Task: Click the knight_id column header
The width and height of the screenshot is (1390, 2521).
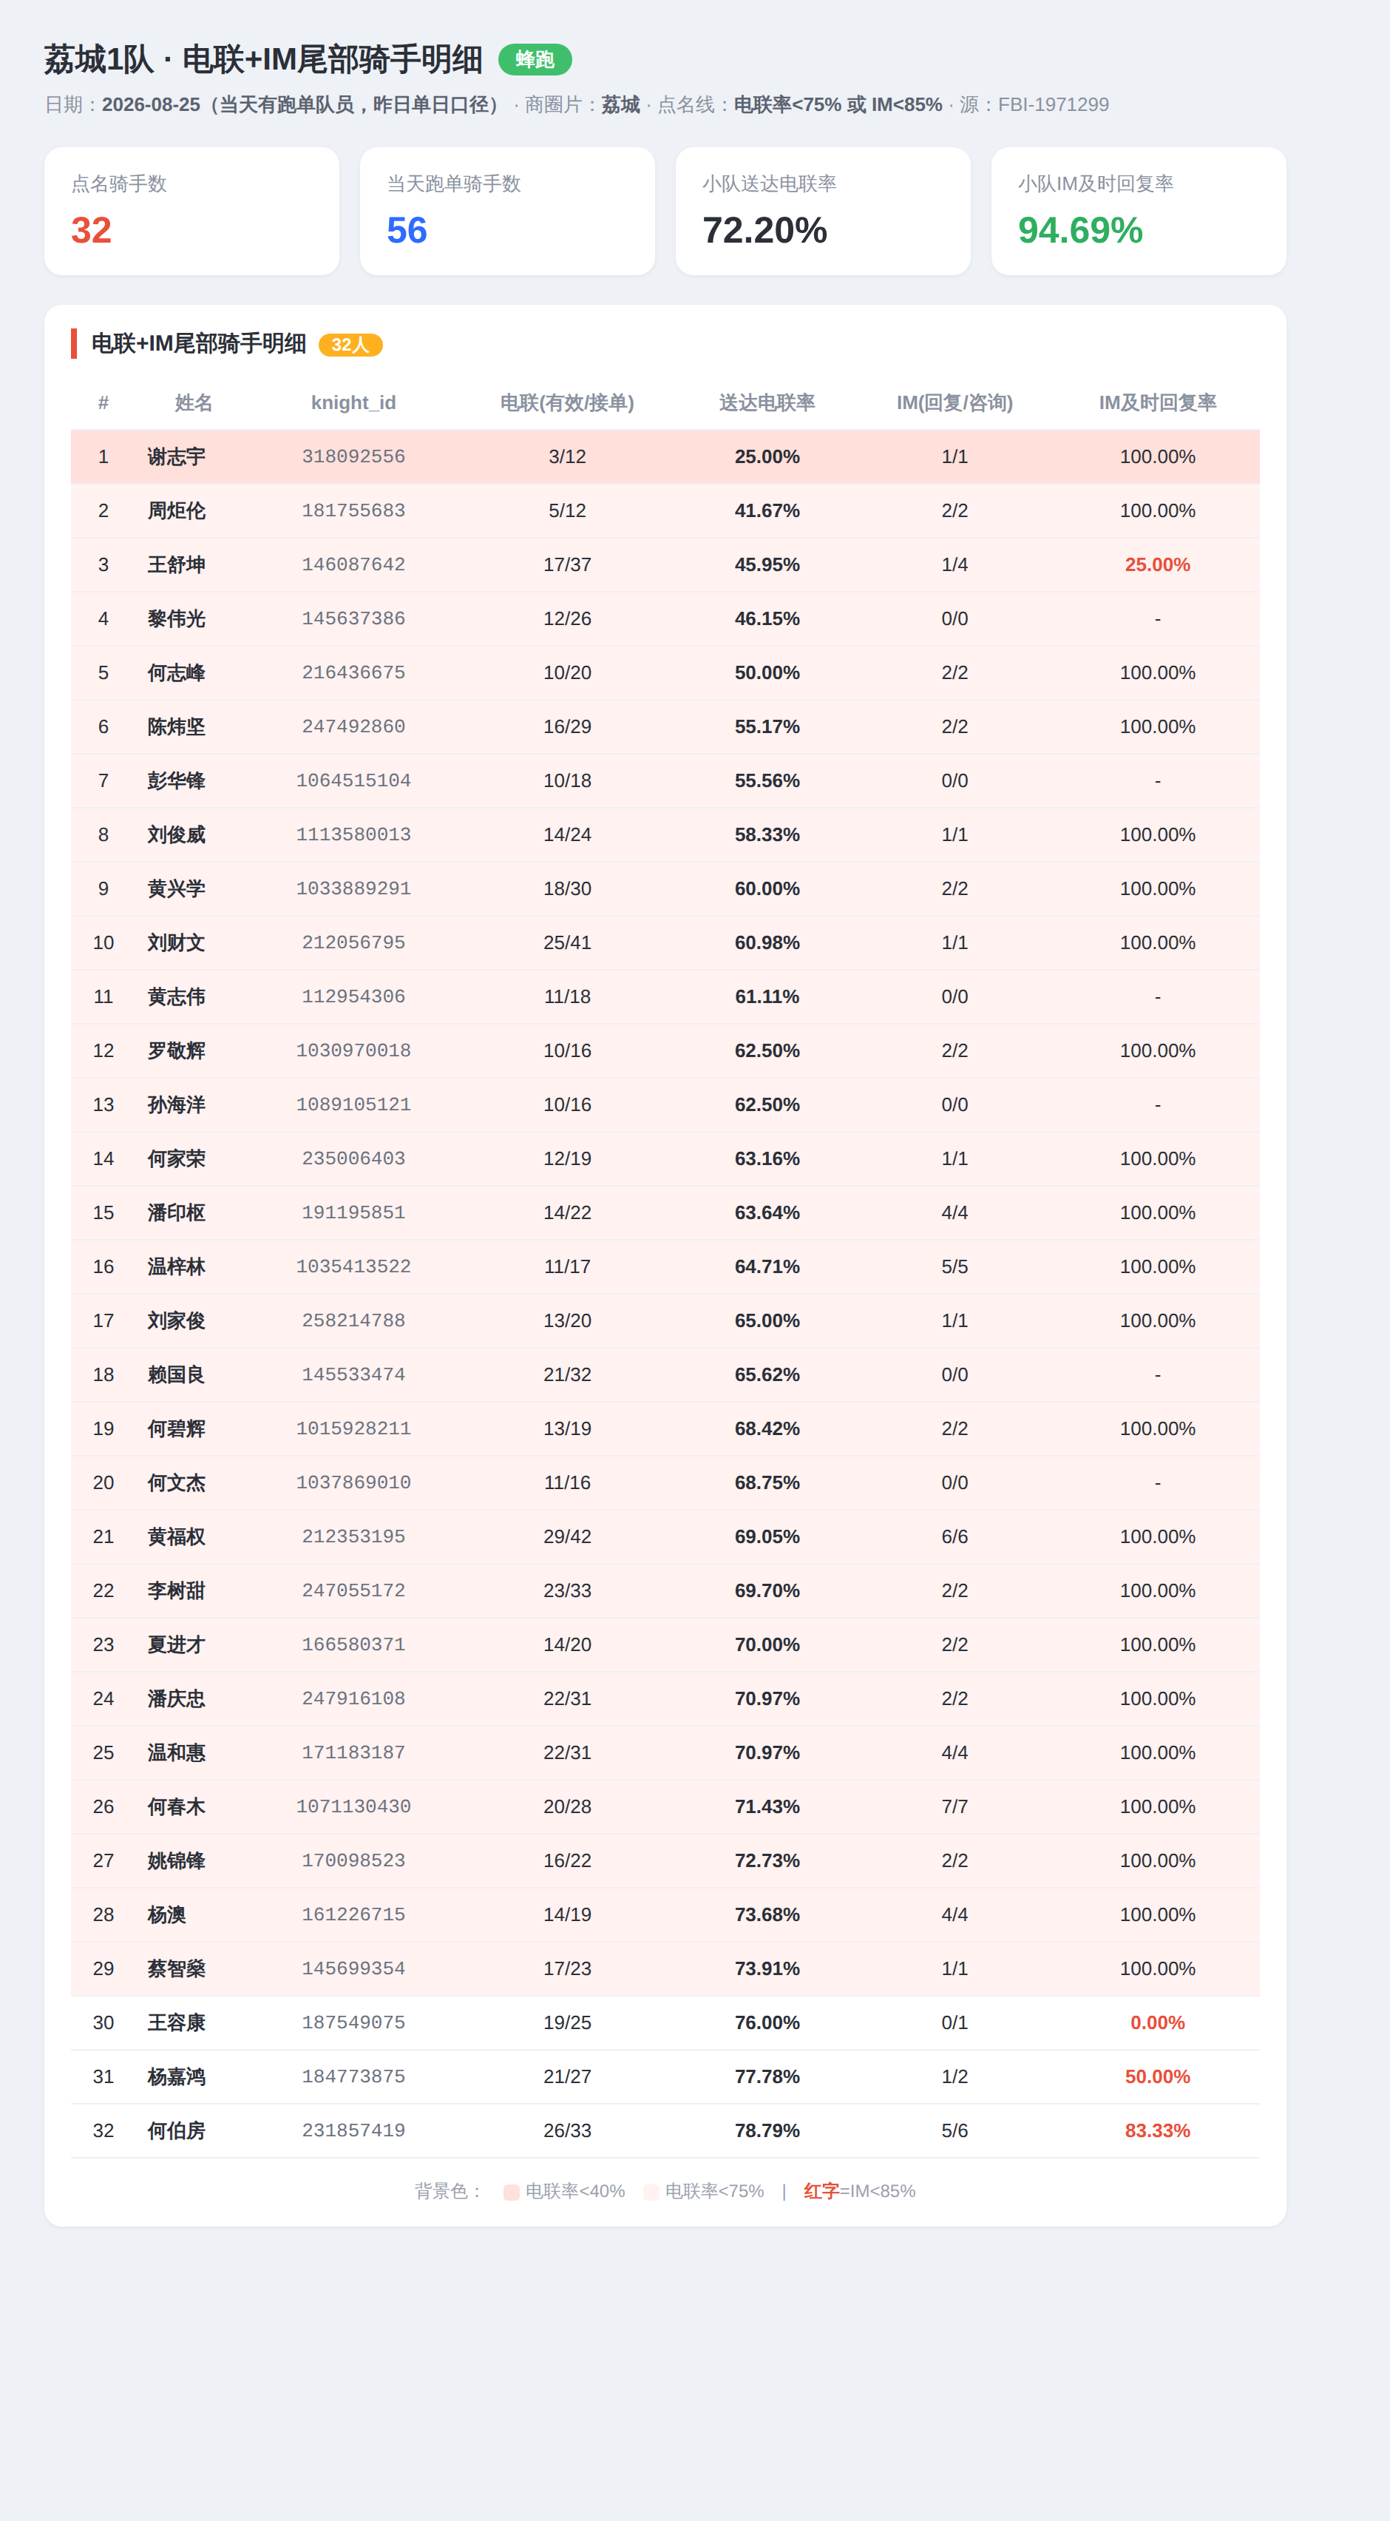Action: click(353, 402)
